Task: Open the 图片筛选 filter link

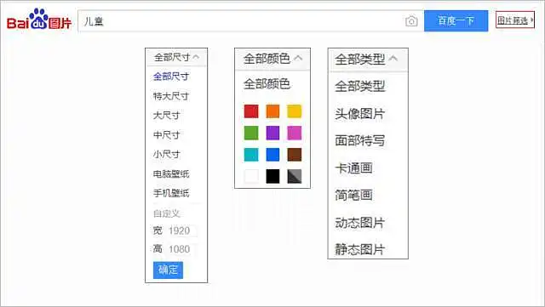Action: click(514, 20)
